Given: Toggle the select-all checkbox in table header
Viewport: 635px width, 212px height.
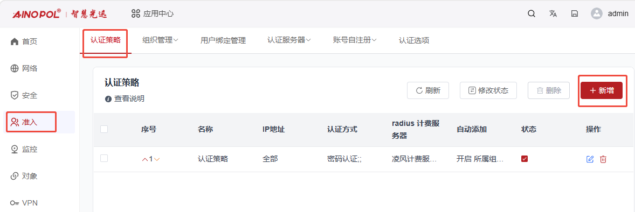Looking at the screenshot, I should click(104, 129).
